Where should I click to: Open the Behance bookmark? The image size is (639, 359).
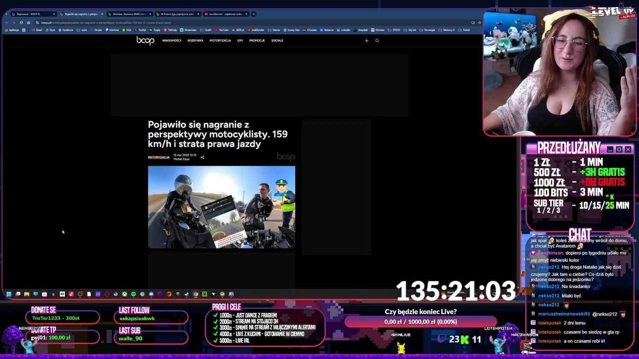pyautogui.click(x=327, y=30)
